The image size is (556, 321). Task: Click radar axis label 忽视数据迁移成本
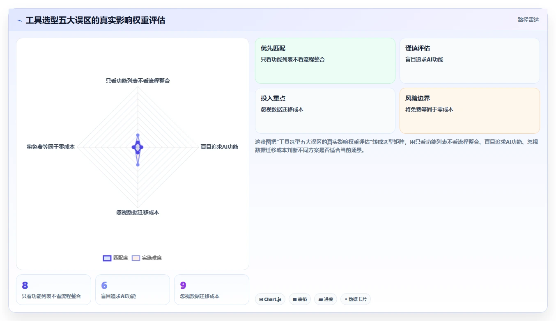[x=138, y=212]
